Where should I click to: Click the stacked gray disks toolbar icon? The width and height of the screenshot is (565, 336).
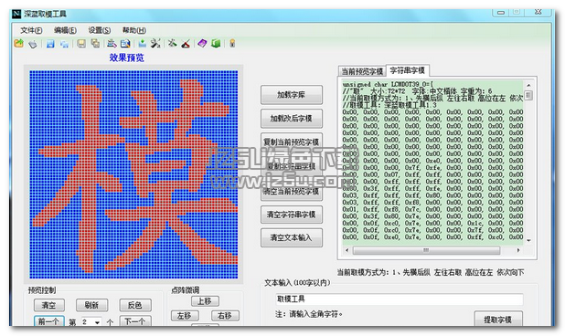tap(95, 44)
